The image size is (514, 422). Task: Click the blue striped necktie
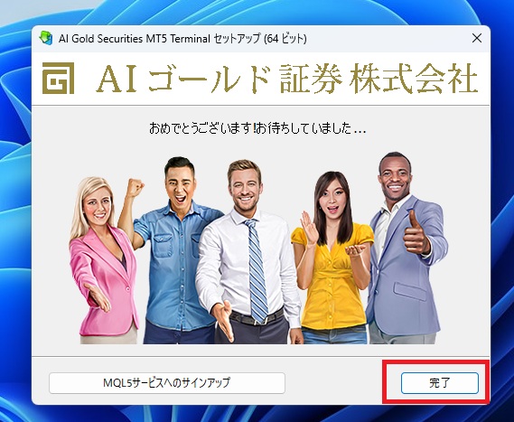[x=256, y=270]
